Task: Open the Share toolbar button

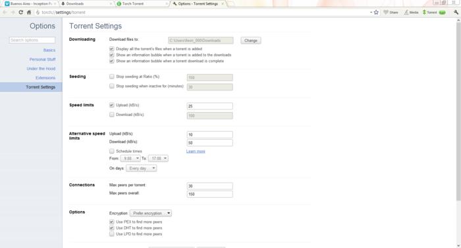Action: [x=391, y=13]
